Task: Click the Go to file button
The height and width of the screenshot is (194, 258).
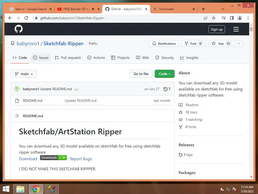Action: [141, 74]
